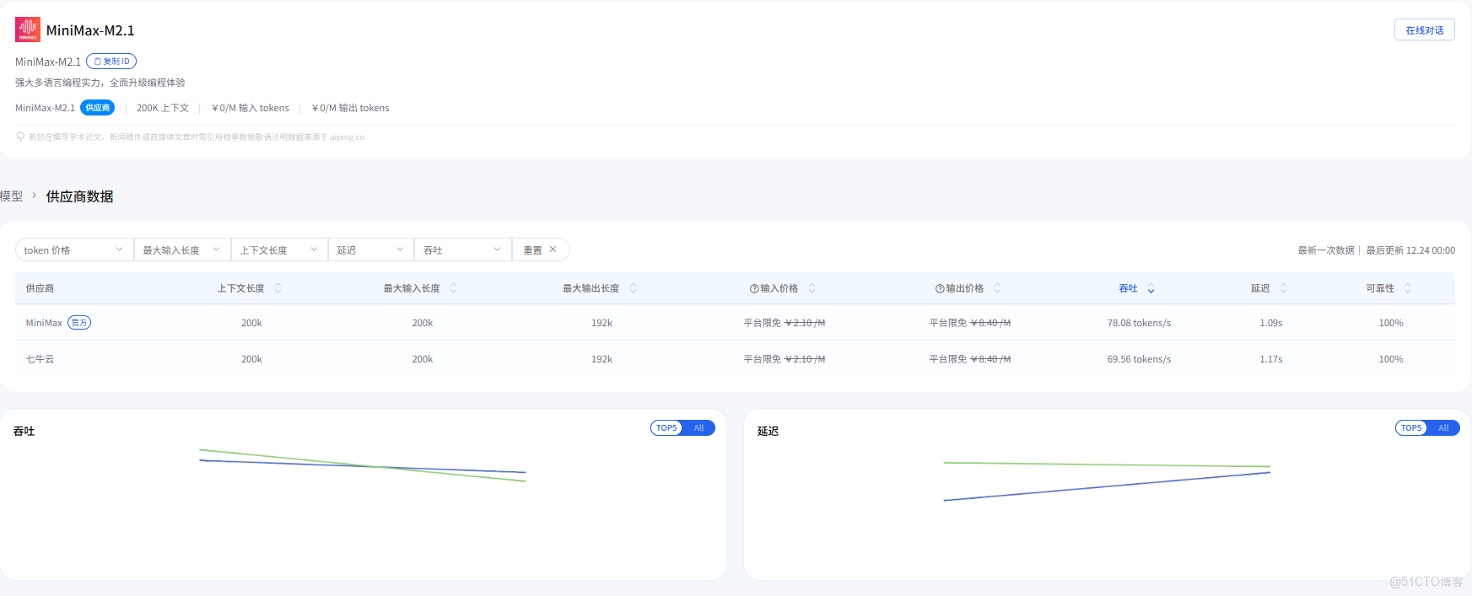Click the 复制 ID copy button
This screenshot has width=1472, height=596.
(111, 62)
